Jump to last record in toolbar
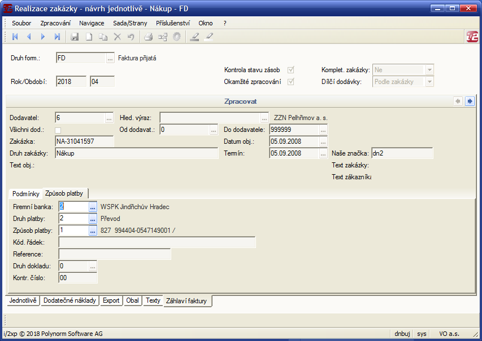This screenshot has height=341, width=482. [57, 37]
